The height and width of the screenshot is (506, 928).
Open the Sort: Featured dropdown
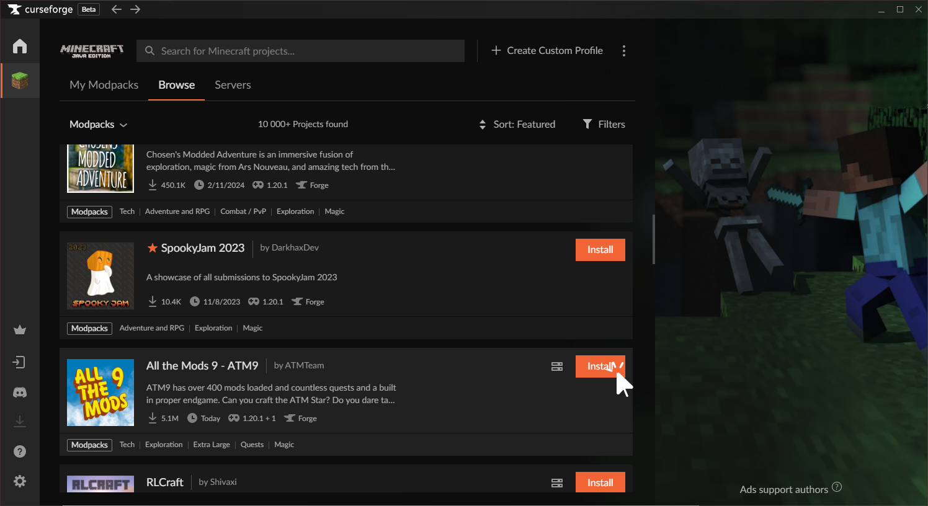pos(517,124)
